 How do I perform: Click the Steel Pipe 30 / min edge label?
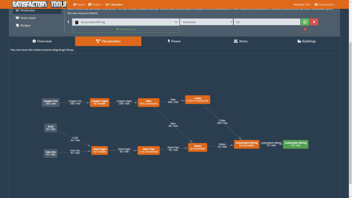coord(173,149)
